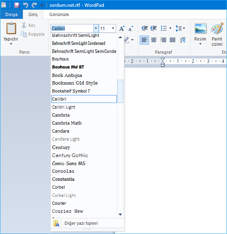227x234 pixels.
Task: Click the Kopyala button
Action: tap(33, 34)
